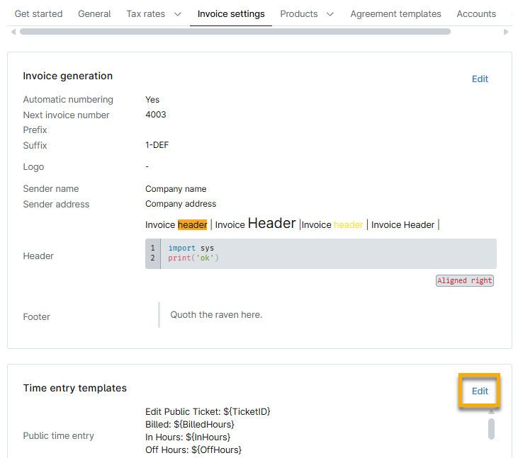
Task: Click the large Header text
Action: point(271,223)
